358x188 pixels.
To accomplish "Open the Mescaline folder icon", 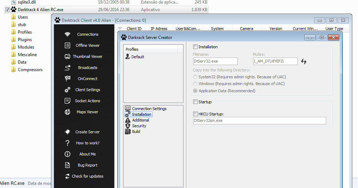I will point(14,54).
